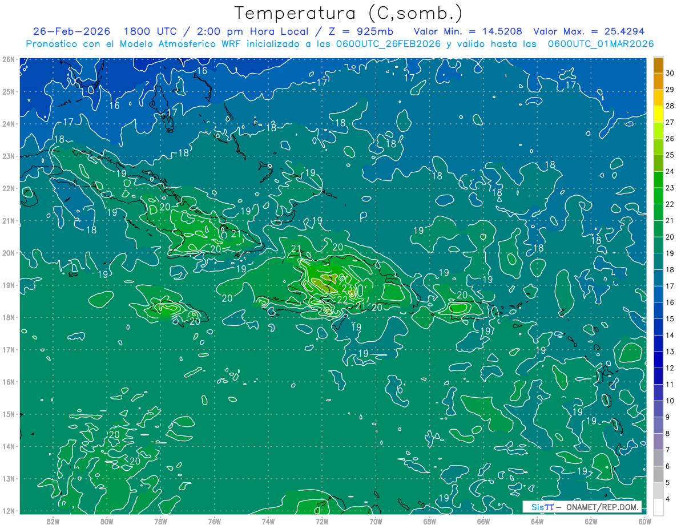685x529 pixels.
Task: Click the '72W' longitude axis label
Action: [322, 521]
